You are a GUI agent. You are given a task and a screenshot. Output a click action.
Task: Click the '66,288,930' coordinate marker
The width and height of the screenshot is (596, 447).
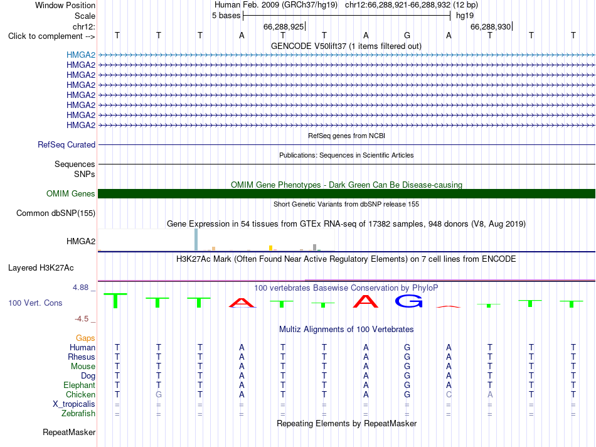click(491, 26)
